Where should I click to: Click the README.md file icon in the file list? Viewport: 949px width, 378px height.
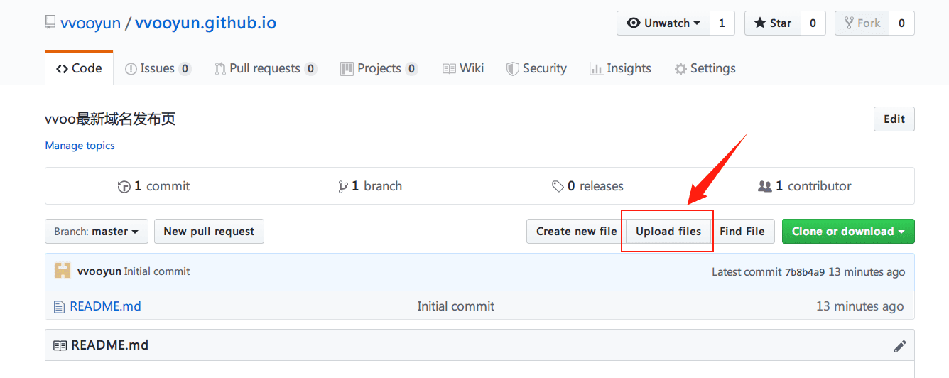pos(60,307)
